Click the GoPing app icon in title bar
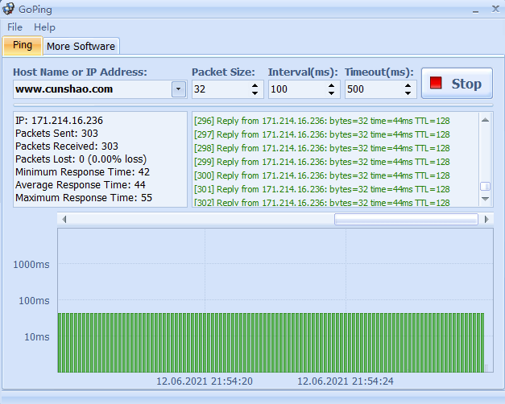 pyautogui.click(x=9, y=10)
